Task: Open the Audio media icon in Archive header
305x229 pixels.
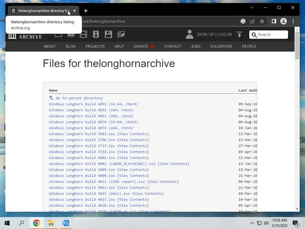Action: (x=96, y=34)
